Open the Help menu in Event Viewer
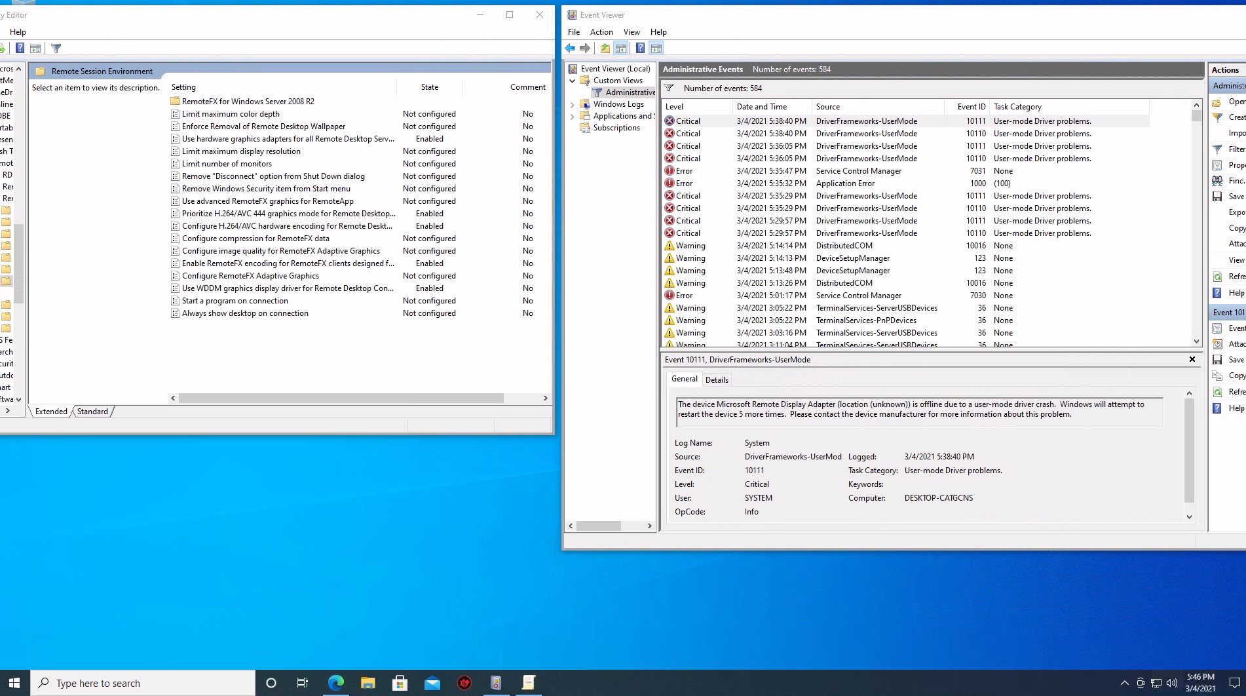Viewport: 1246px width, 696px height. tap(658, 32)
